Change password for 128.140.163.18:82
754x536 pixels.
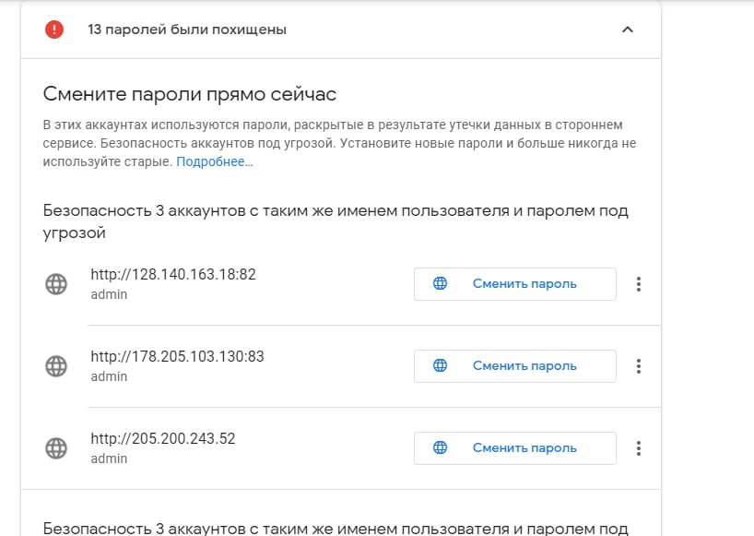pos(515,284)
